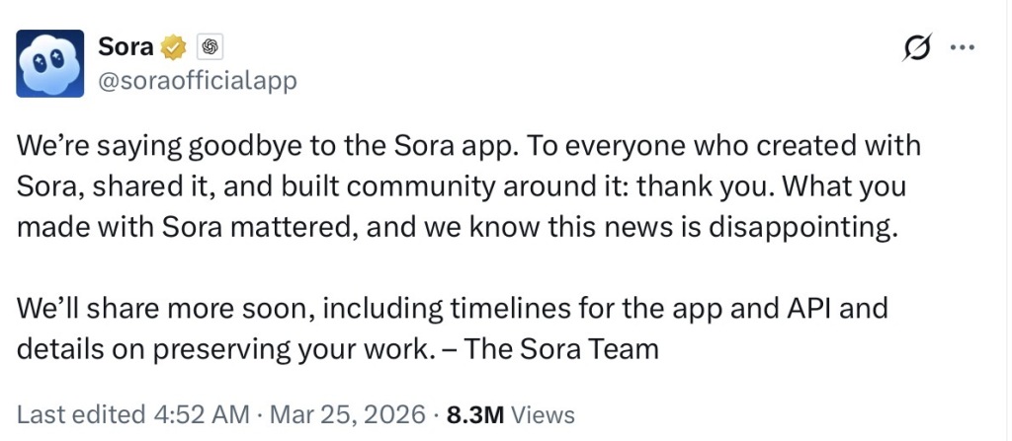The width and height of the screenshot is (1012, 441).
Task: Click the OpenAI affiliation badge icon
Action: 209,46
